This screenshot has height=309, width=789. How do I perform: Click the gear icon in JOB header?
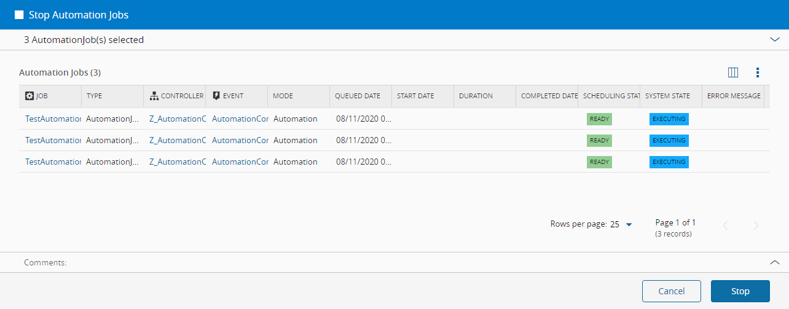[29, 96]
